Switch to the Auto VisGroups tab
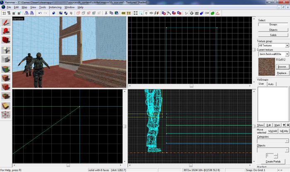The image size is (290, 172). [271, 84]
